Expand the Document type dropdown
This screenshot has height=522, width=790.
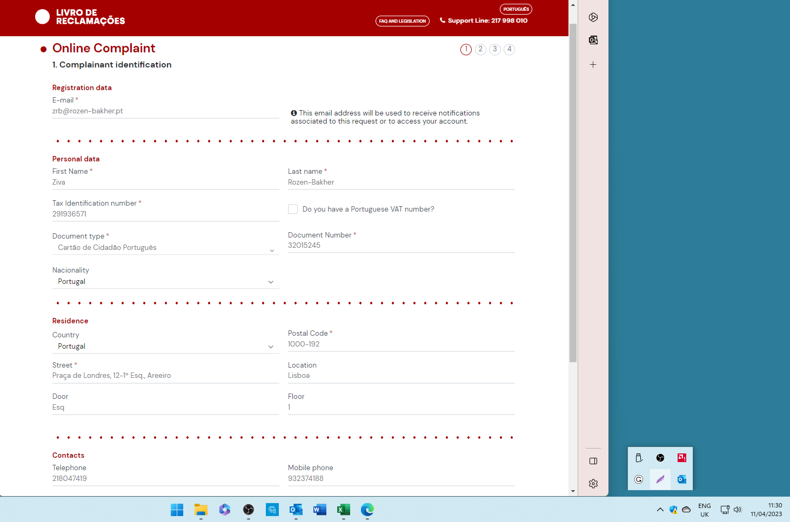[166, 247]
